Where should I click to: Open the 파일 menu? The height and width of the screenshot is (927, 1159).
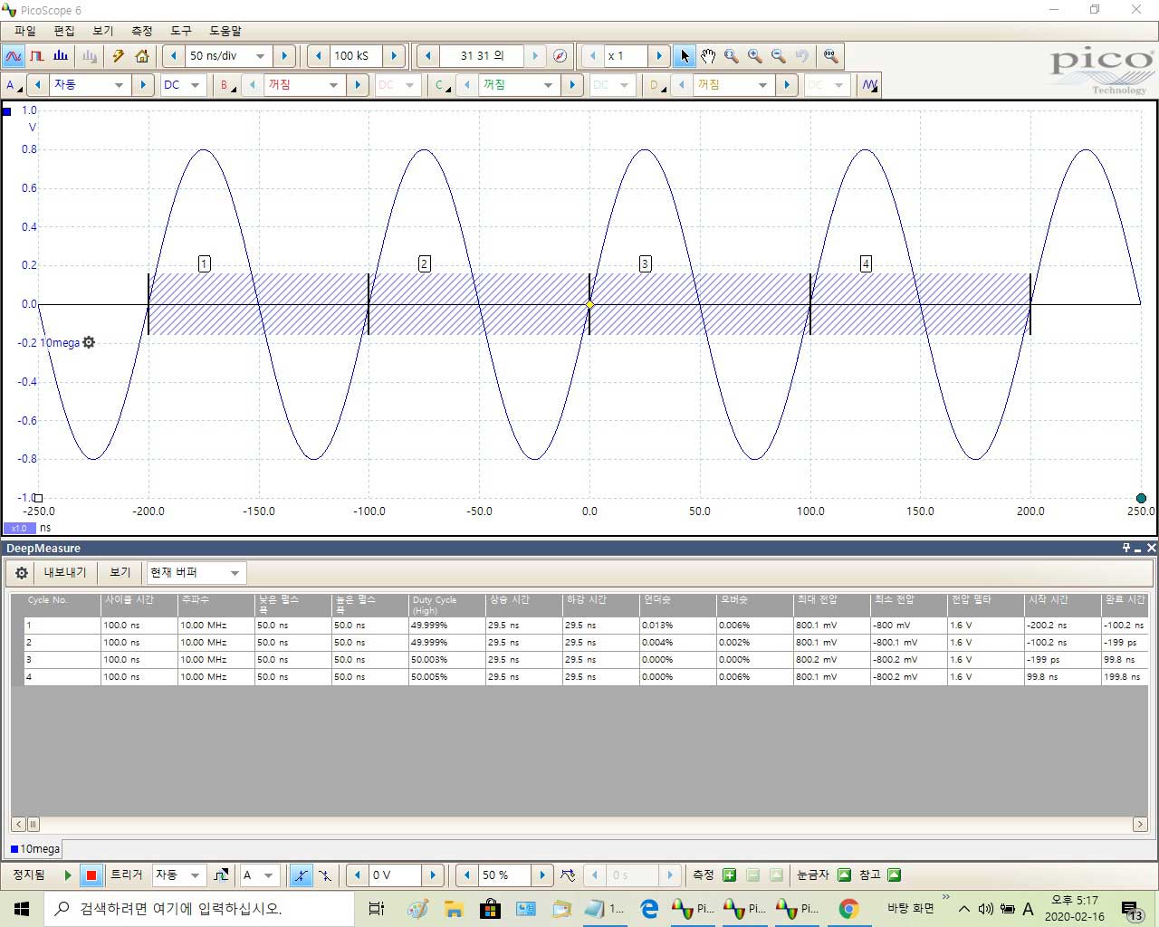click(25, 31)
